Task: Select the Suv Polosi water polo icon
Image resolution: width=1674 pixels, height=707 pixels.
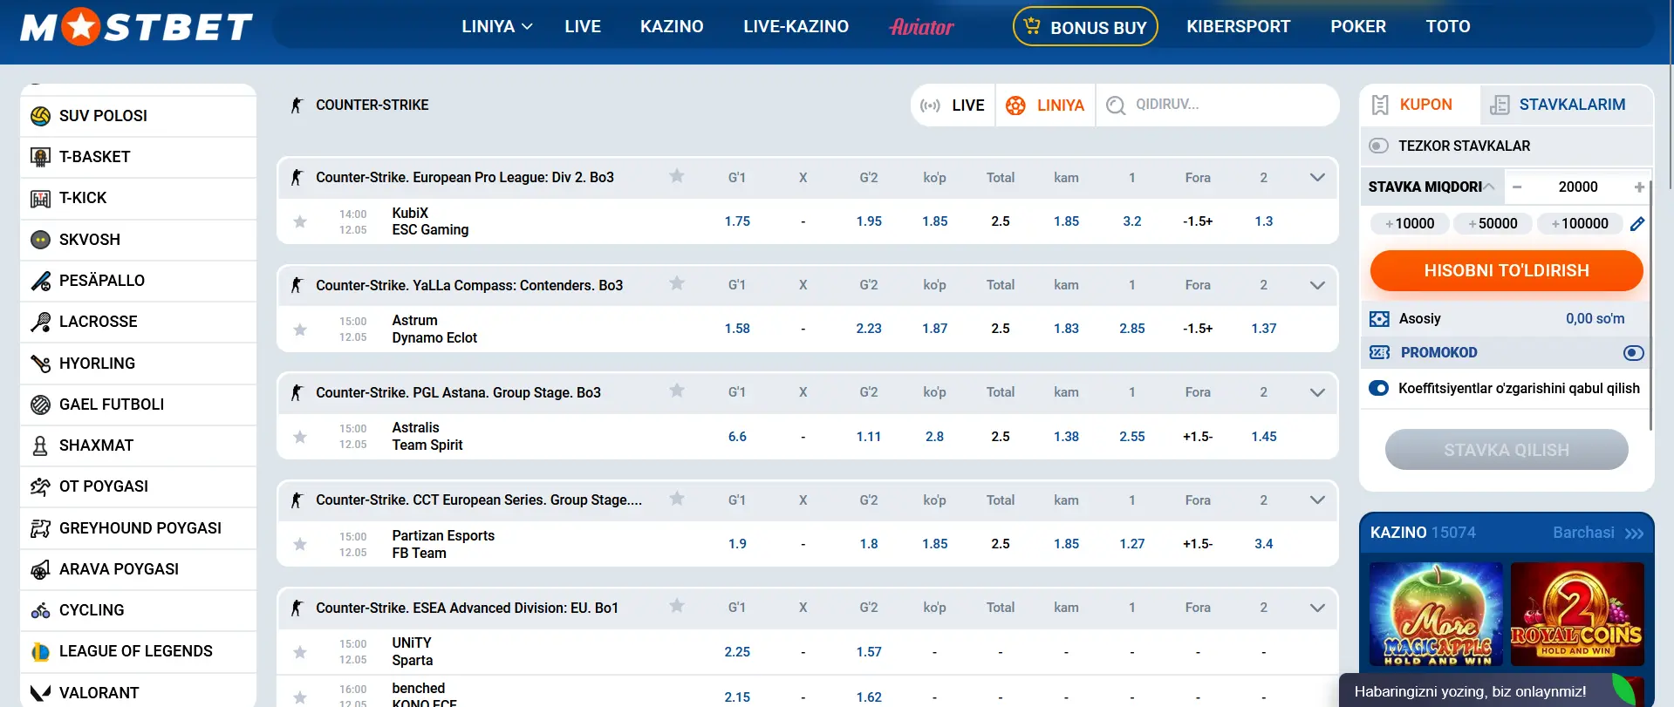Action: [x=40, y=116]
